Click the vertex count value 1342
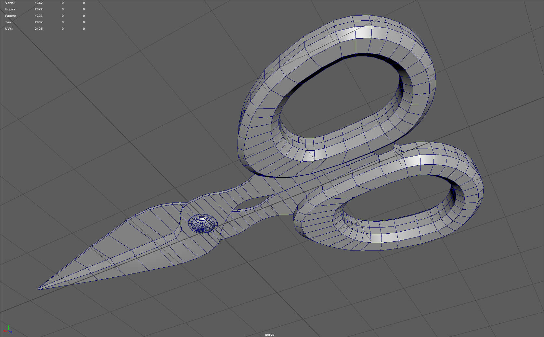 point(39,3)
